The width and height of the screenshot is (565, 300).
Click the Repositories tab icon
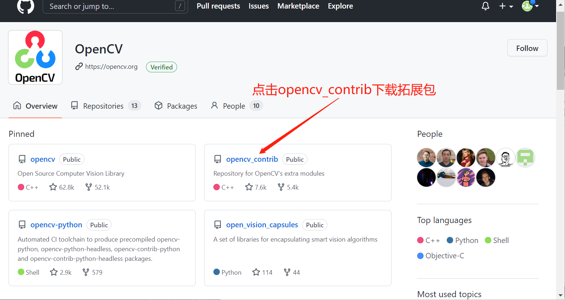pyautogui.click(x=74, y=105)
